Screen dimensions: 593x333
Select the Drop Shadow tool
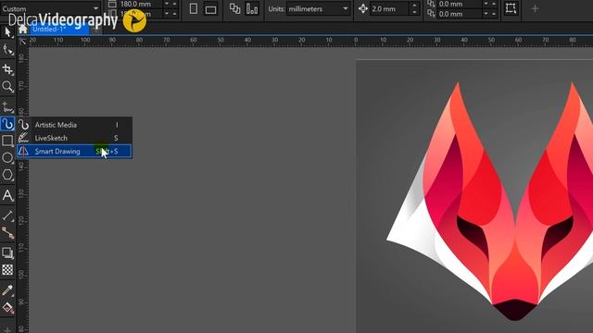pos(7,253)
